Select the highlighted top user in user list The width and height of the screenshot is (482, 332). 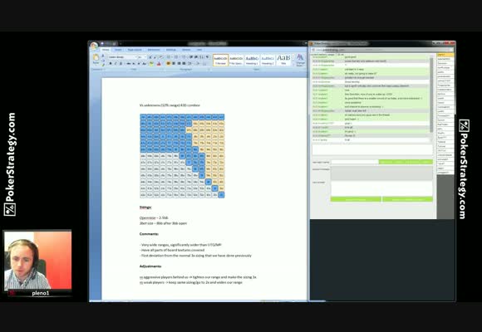pos(445,55)
